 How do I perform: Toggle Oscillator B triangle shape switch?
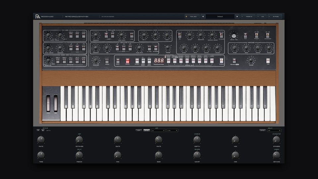[x=124, y=48]
